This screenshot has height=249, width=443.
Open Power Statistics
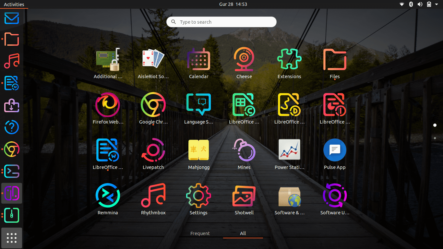(289, 154)
